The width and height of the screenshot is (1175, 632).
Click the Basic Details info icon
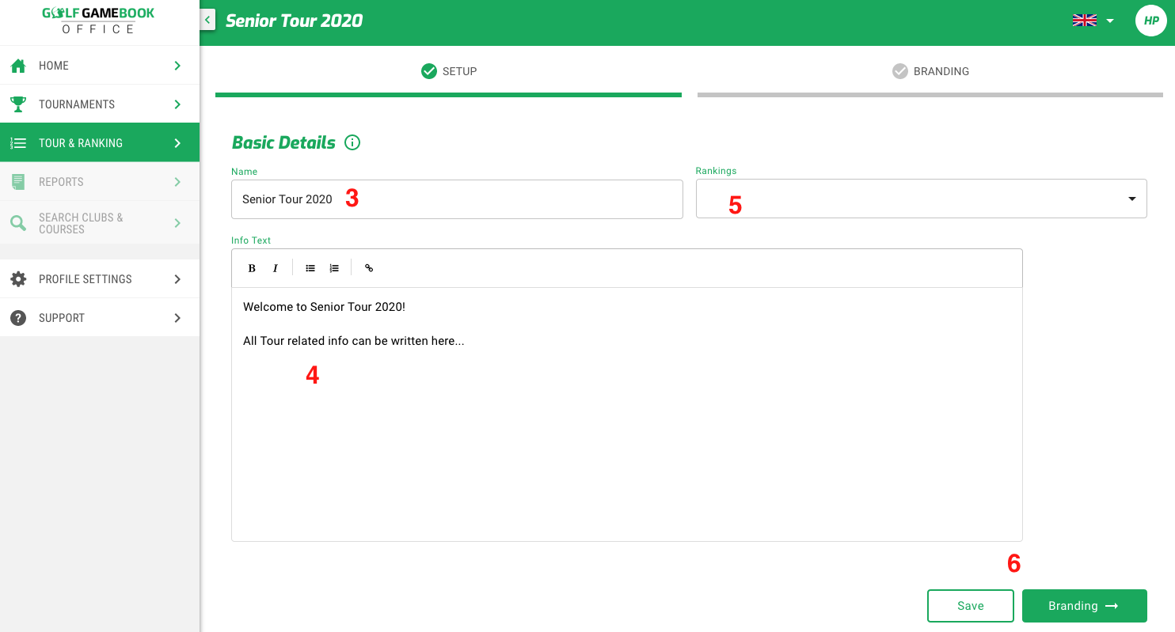[352, 143]
